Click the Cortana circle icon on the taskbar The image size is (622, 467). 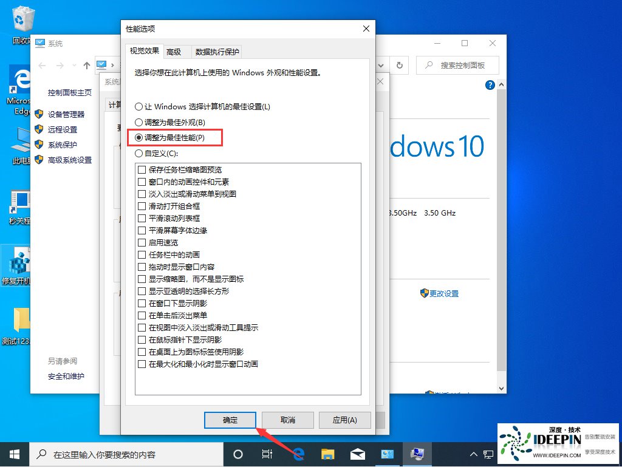tap(238, 454)
